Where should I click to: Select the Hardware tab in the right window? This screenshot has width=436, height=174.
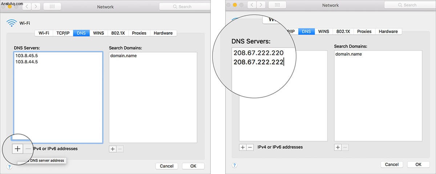(388, 31)
